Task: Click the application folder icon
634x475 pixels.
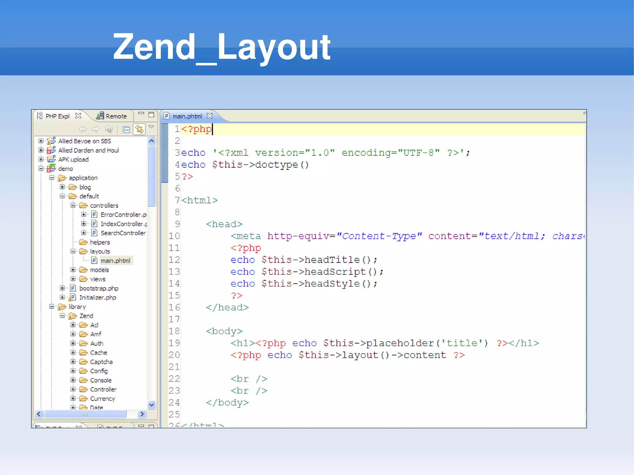Action: [62, 178]
